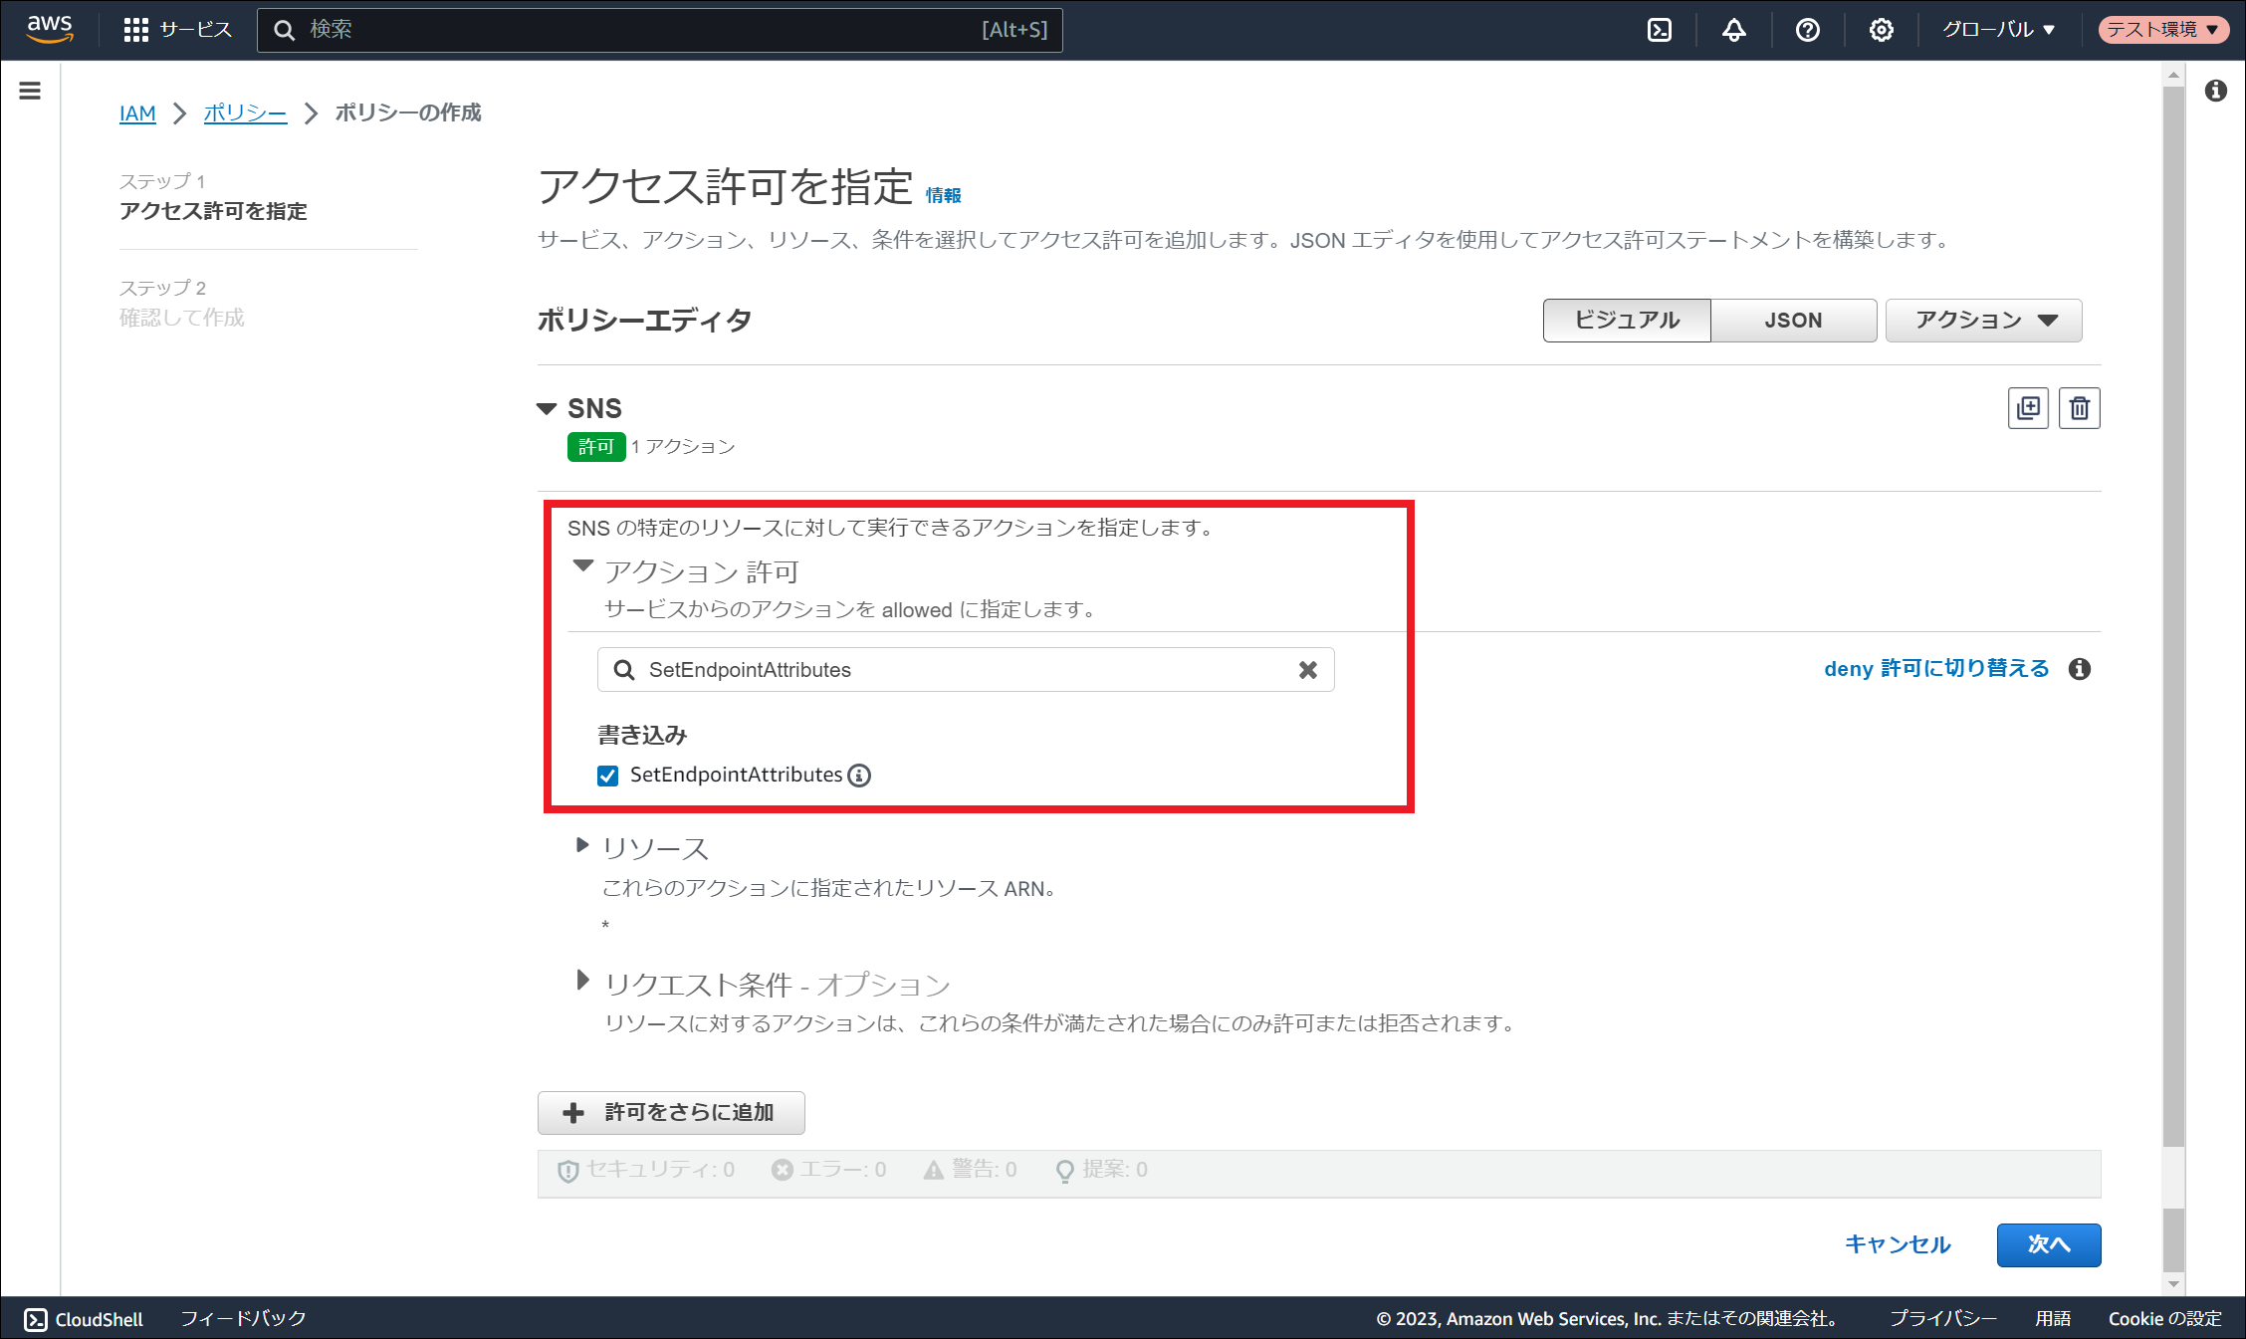This screenshot has height=1339, width=2246.
Task: Clear the SetEndpointAttributes search text
Action: pos(1307,670)
